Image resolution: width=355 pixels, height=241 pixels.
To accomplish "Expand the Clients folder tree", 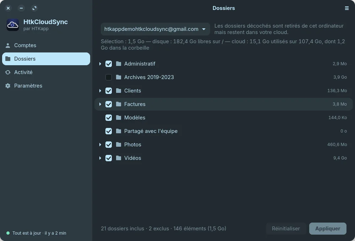I will (100, 91).
